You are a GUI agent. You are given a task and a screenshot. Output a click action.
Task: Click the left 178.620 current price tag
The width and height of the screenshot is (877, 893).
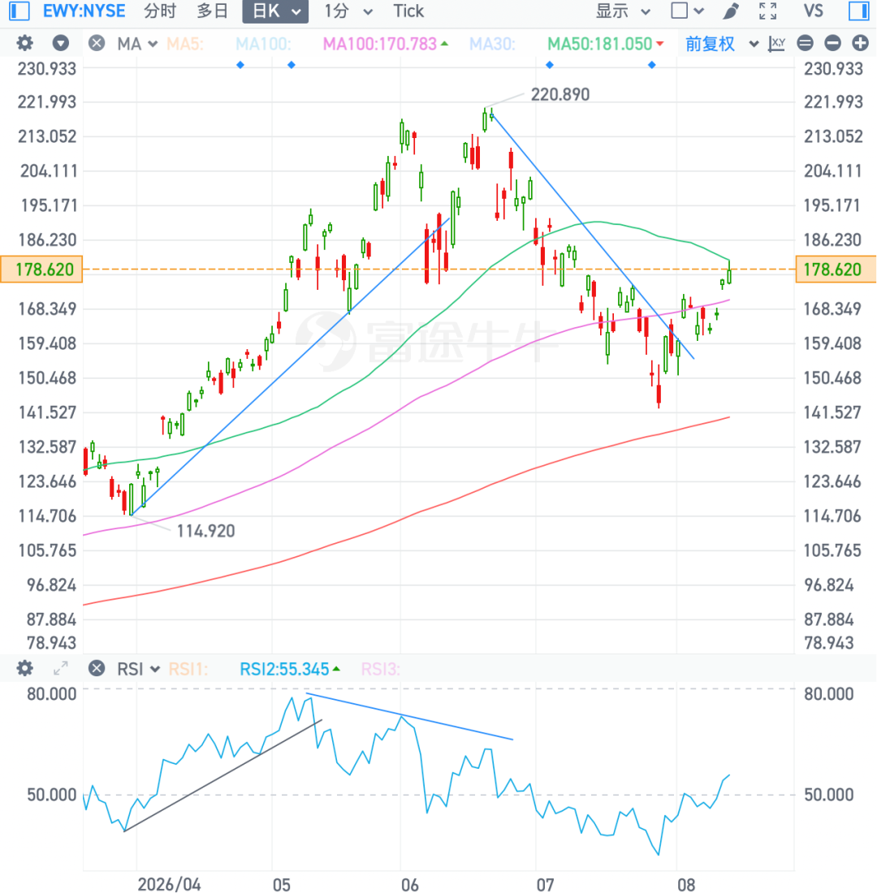pyautogui.click(x=41, y=270)
